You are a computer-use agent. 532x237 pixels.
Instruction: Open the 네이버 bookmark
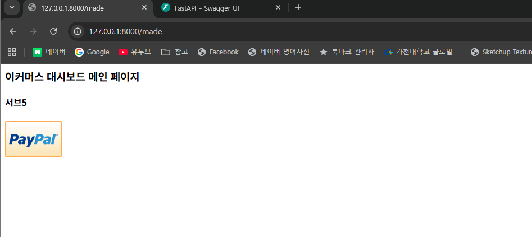point(49,52)
